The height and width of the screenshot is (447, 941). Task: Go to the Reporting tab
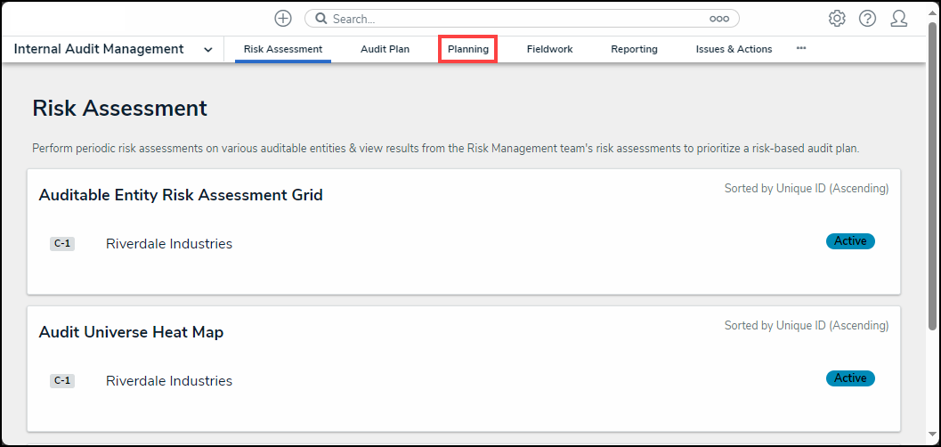[x=634, y=50]
